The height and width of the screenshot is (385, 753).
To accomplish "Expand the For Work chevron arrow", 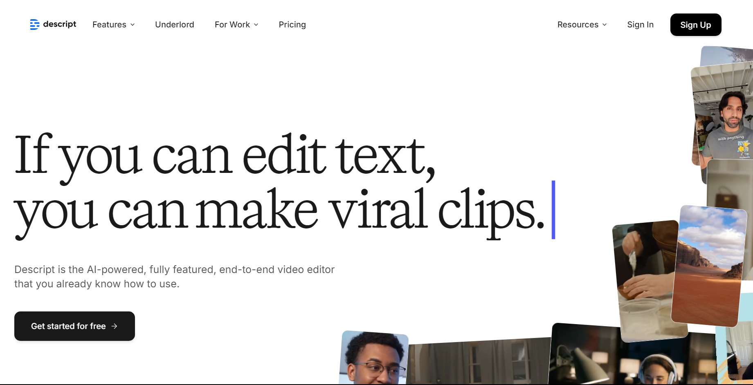I will (256, 25).
